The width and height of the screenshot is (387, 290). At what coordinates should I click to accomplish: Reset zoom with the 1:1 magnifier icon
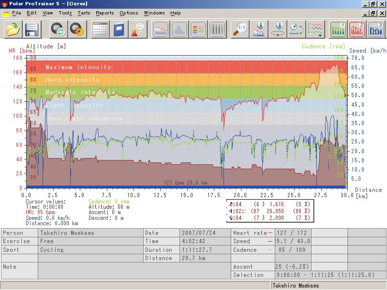pos(240,29)
